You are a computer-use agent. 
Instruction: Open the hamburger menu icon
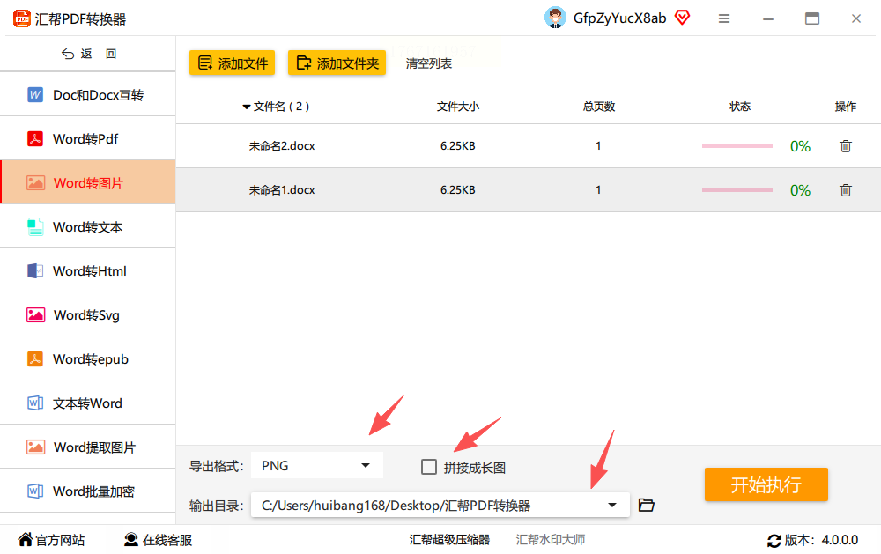click(724, 18)
